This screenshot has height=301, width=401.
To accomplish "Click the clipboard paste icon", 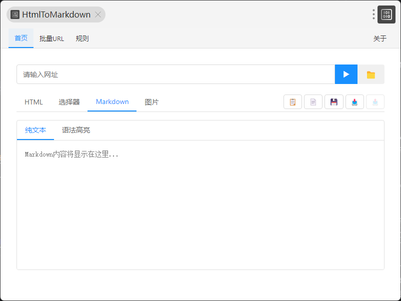I will pyautogui.click(x=292, y=102).
